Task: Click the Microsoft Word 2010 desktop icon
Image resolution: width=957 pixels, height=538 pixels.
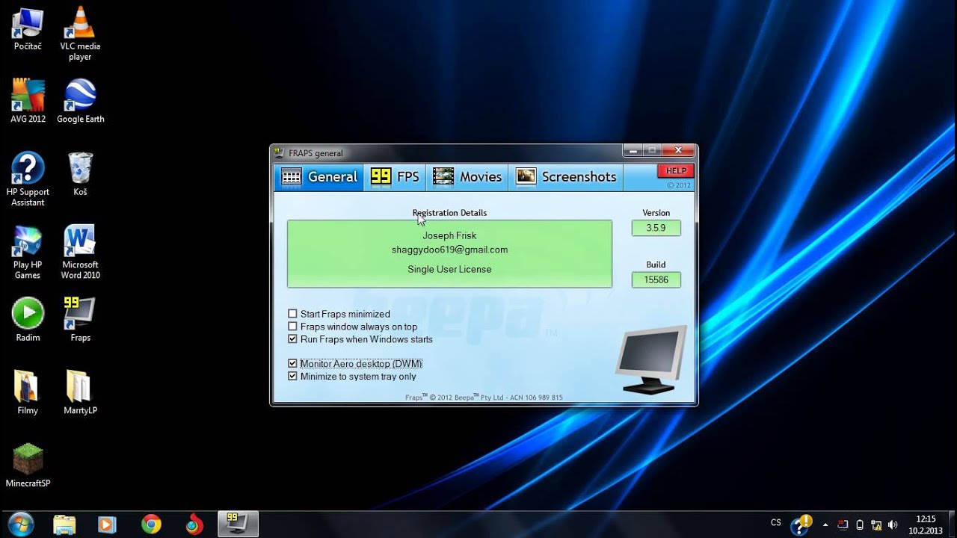Action: click(x=80, y=253)
